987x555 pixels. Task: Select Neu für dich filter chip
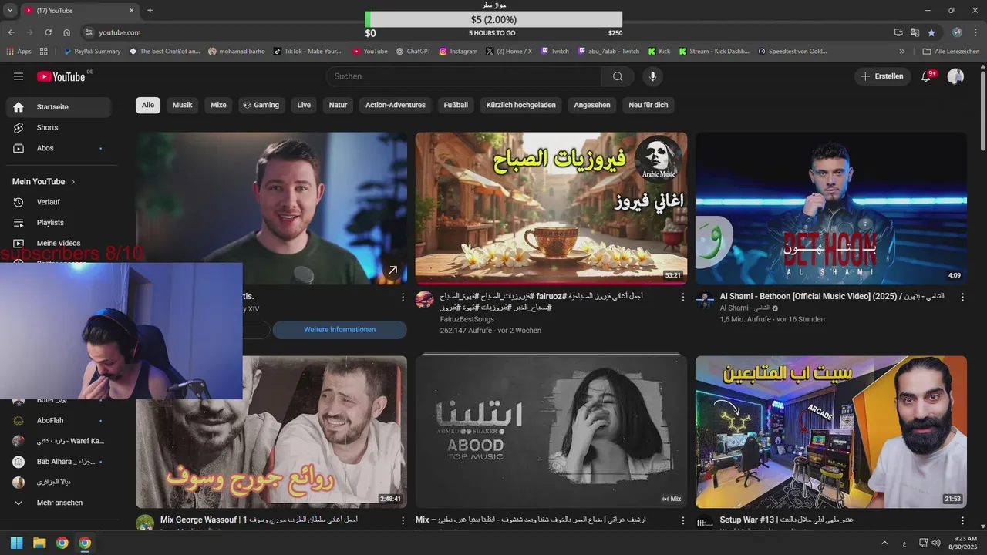pyautogui.click(x=648, y=105)
